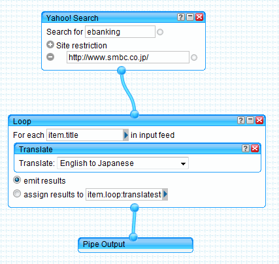This screenshot has height=264, width=279.
Task: Click the site restriction URL wiring terminal
Action: [x=194, y=58]
